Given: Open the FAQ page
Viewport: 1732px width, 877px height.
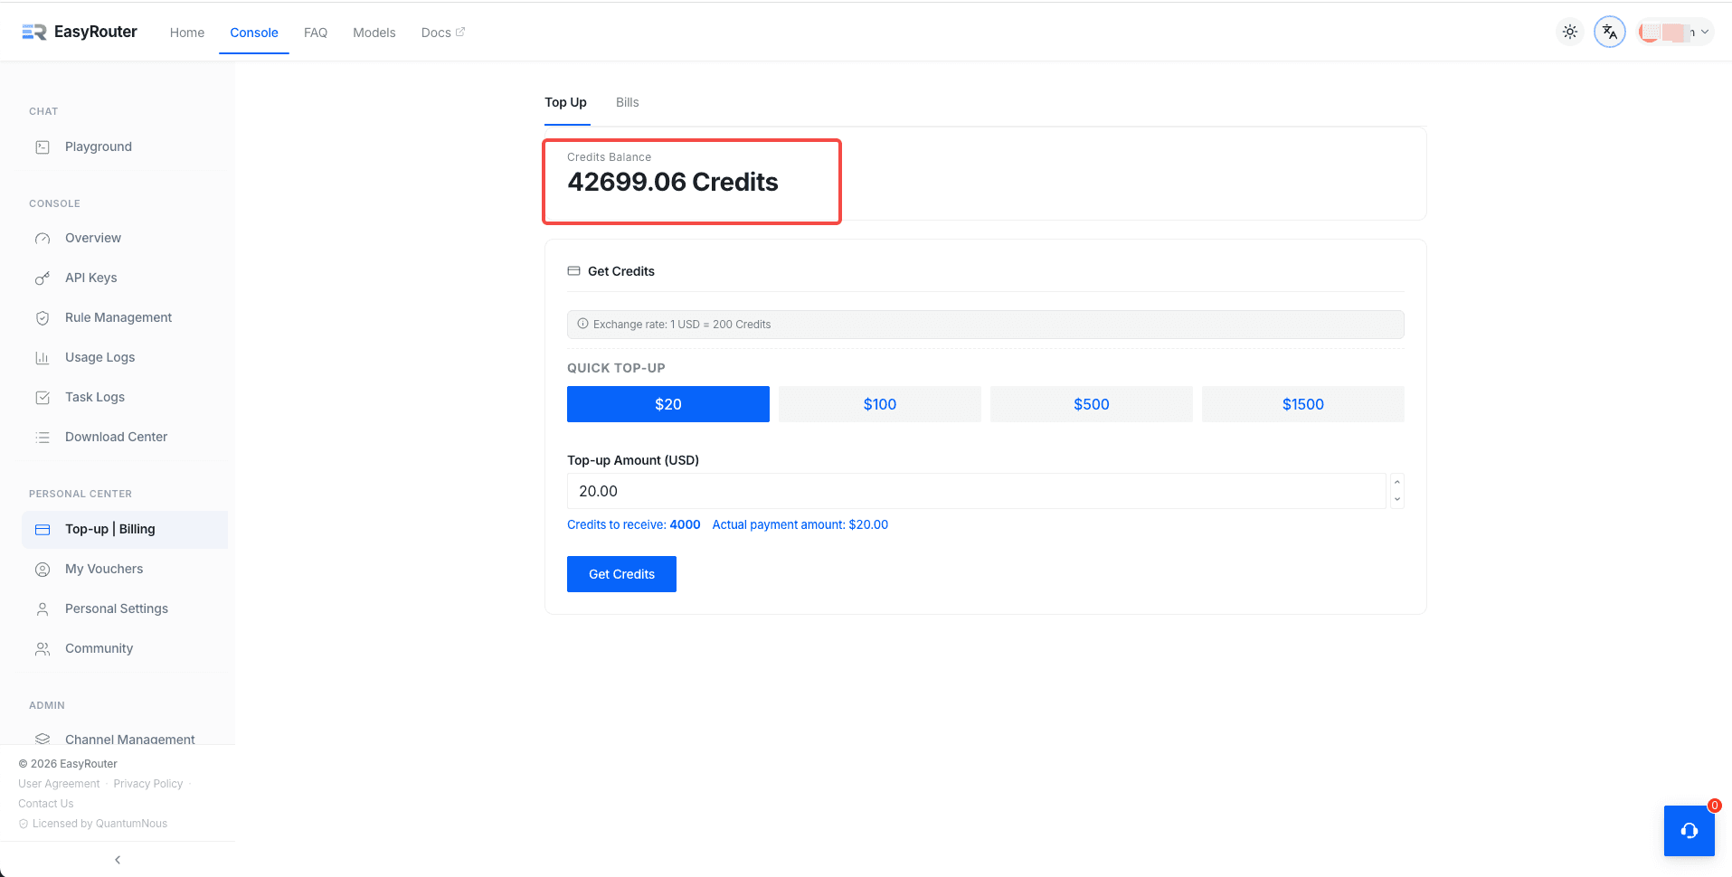Looking at the screenshot, I should pos(316,33).
